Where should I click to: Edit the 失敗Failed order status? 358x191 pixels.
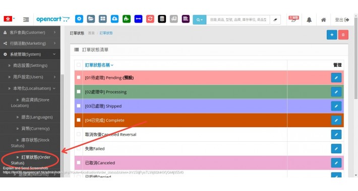pos(336,149)
